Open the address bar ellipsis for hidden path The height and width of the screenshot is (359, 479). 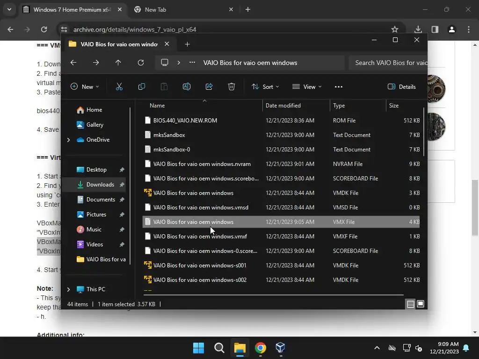pyautogui.click(x=192, y=62)
